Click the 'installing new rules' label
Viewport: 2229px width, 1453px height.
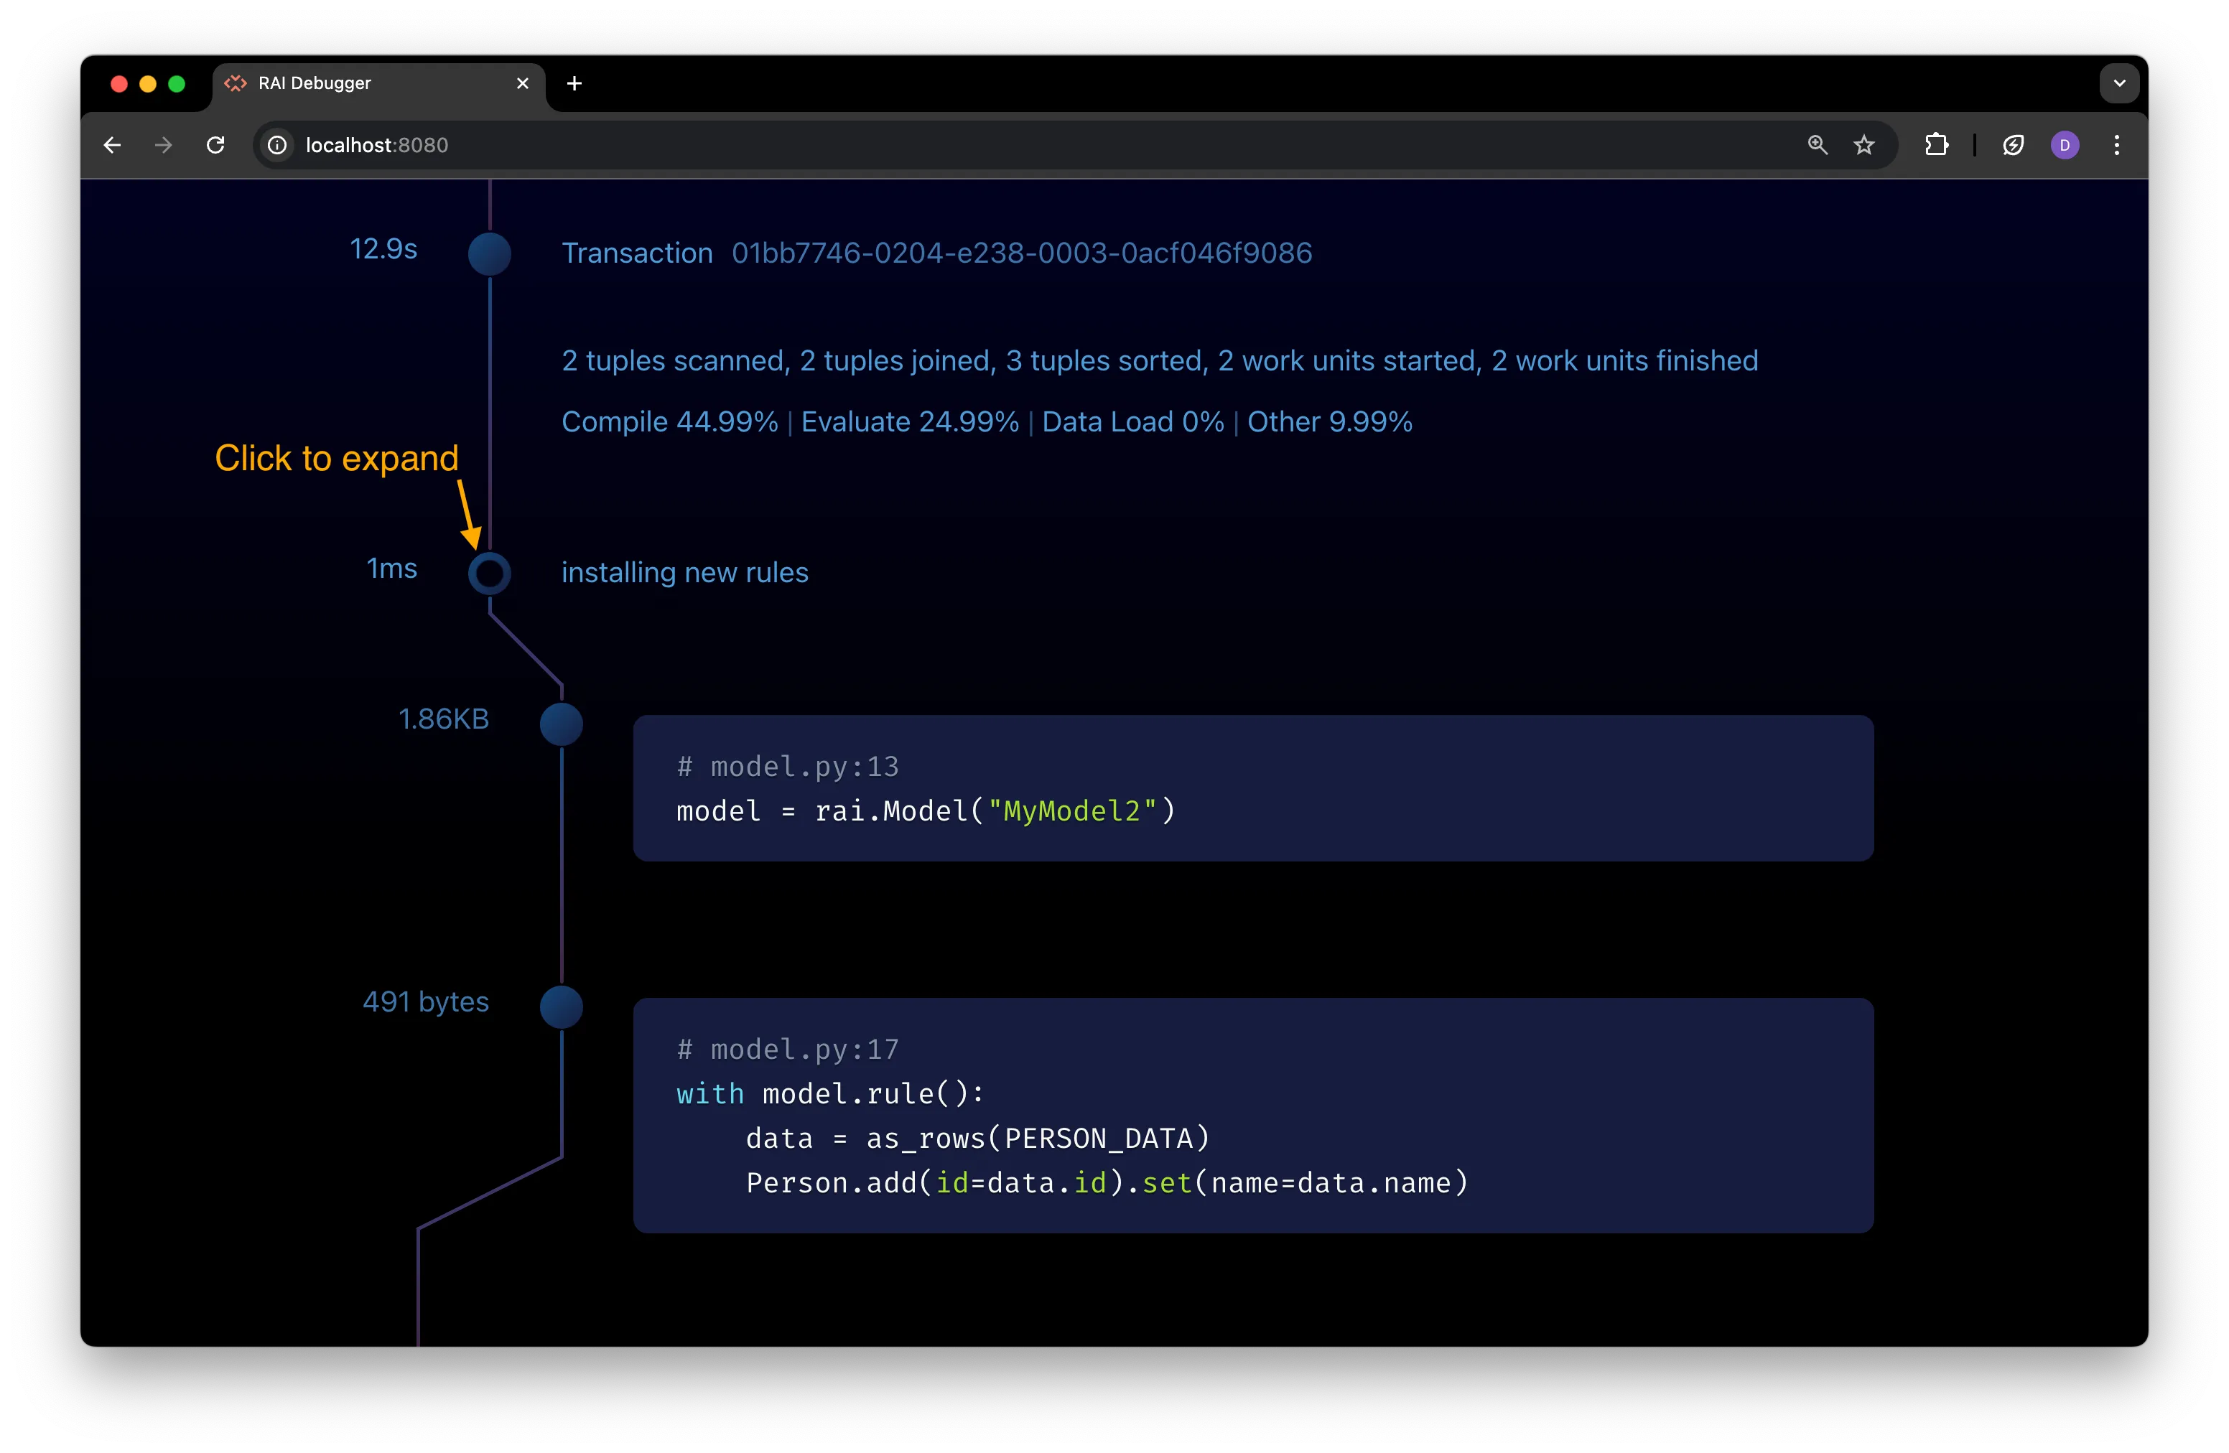tap(684, 572)
